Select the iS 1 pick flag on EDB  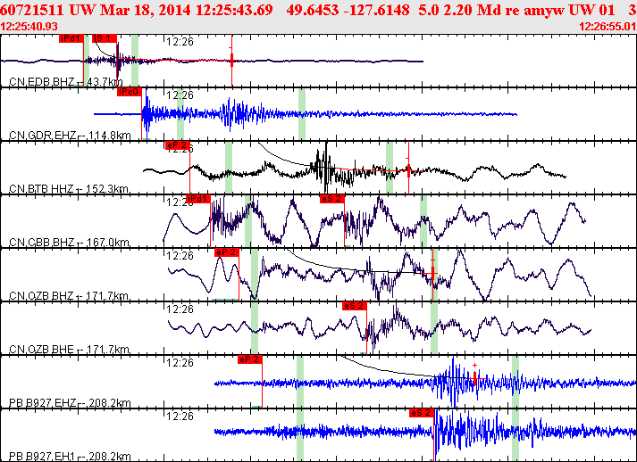click(x=105, y=38)
